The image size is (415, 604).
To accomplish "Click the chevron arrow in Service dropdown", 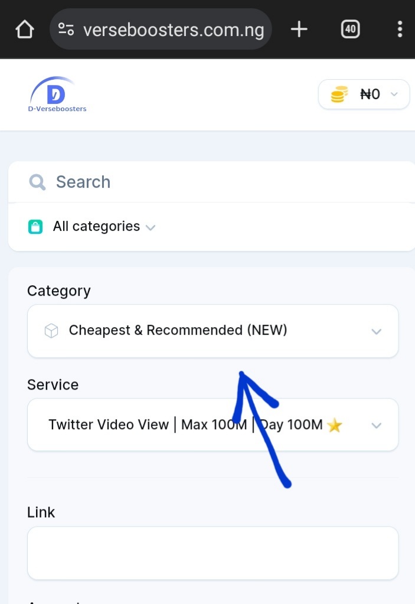I will [376, 425].
